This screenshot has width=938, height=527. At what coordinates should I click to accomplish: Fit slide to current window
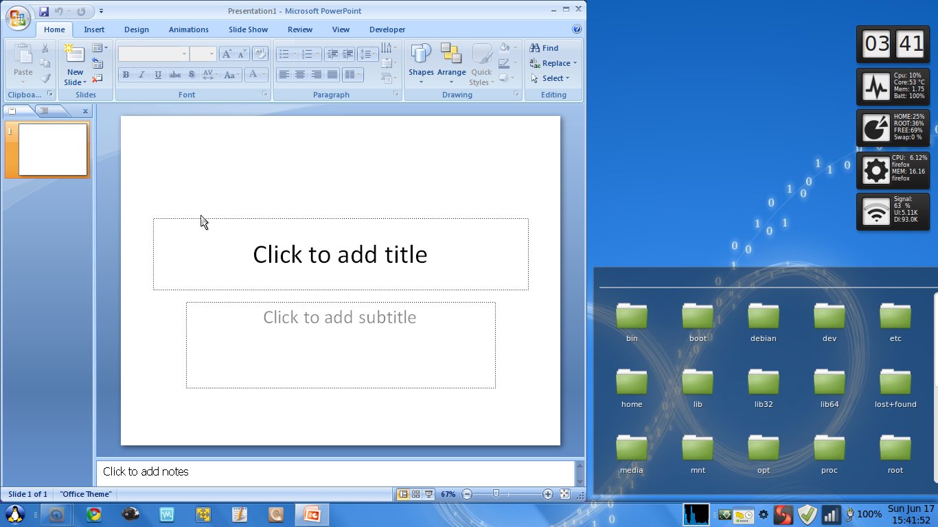click(564, 494)
